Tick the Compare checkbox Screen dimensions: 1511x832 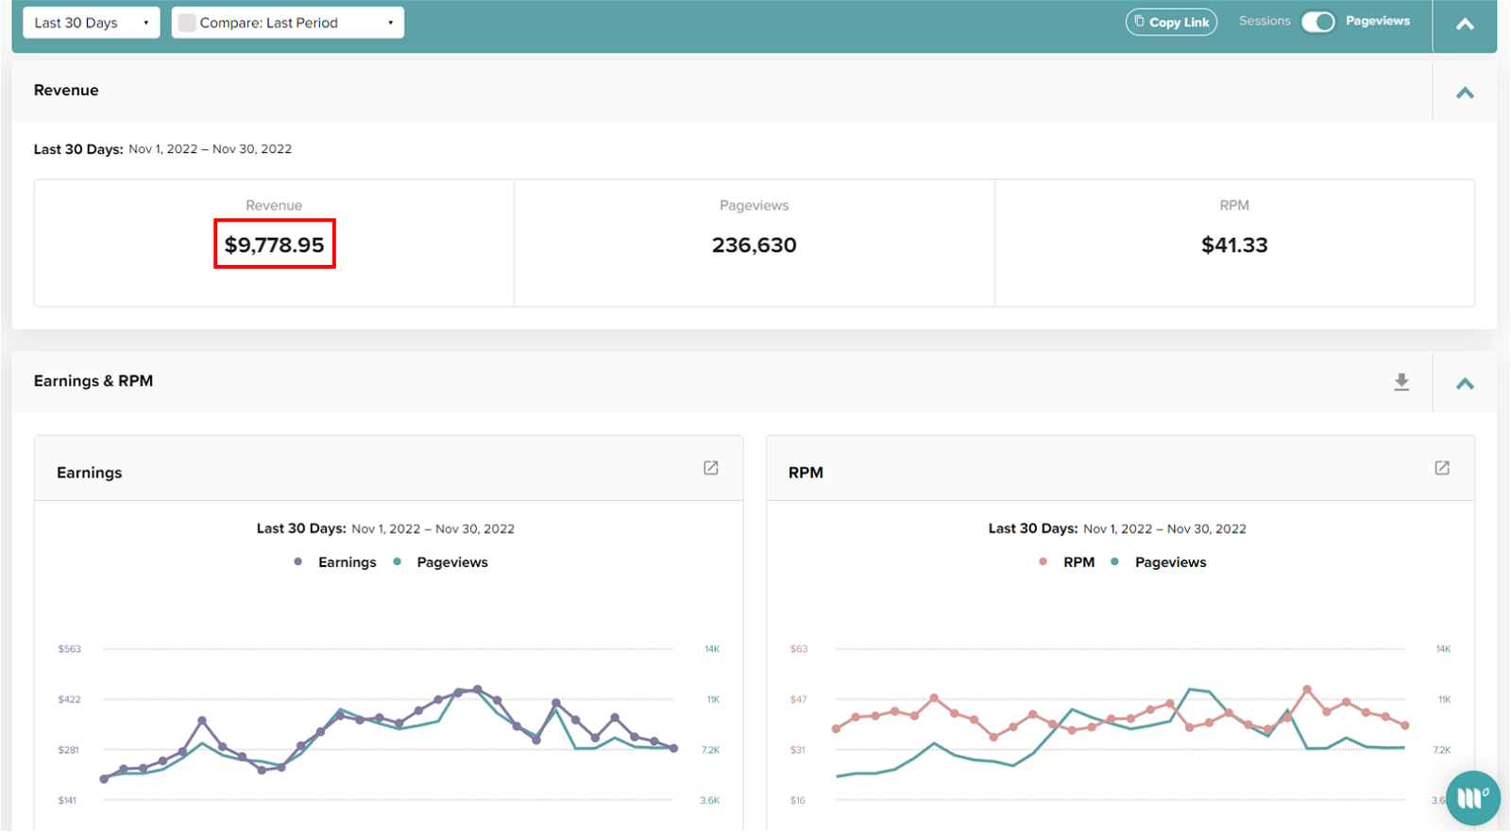click(187, 23)
